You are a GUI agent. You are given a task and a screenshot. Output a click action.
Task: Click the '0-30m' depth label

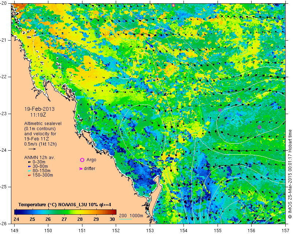39,162
